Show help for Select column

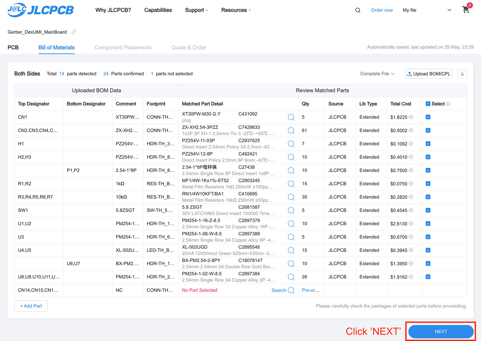coord(448,104)
